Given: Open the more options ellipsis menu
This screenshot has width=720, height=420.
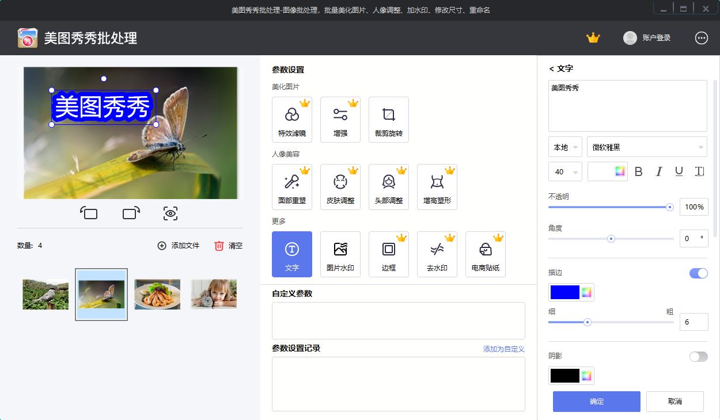Looking at the screenshot, I should pyautogui.click(x=702, y=38).
